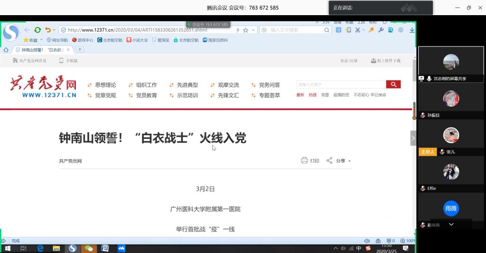Click the site keyword search input field
This screenshot has height=253, width=486.
tap(340, 84)
